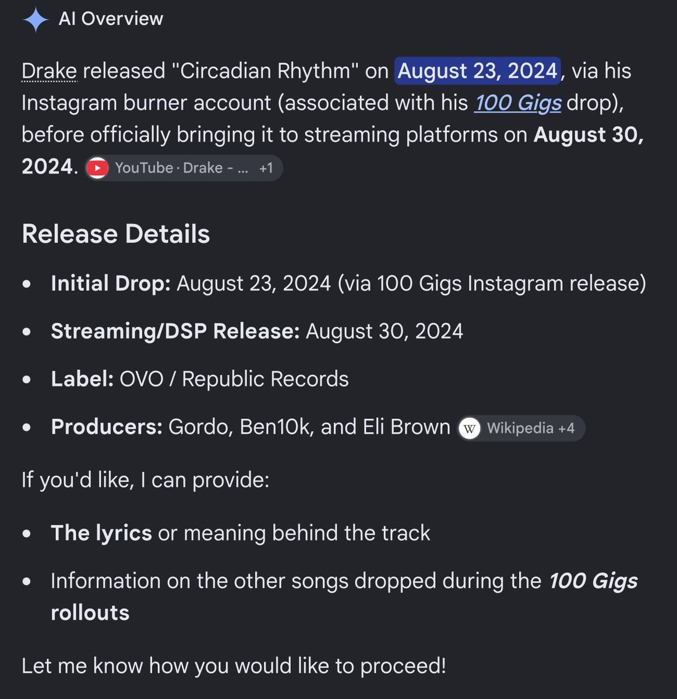Click the Drake underlined link
Image resolution: width=677 pixels, height=699 pixels.
click(49, 71)
